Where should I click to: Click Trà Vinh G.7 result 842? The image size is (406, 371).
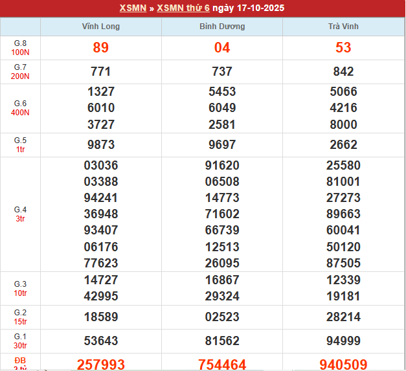tap(343, 72)
